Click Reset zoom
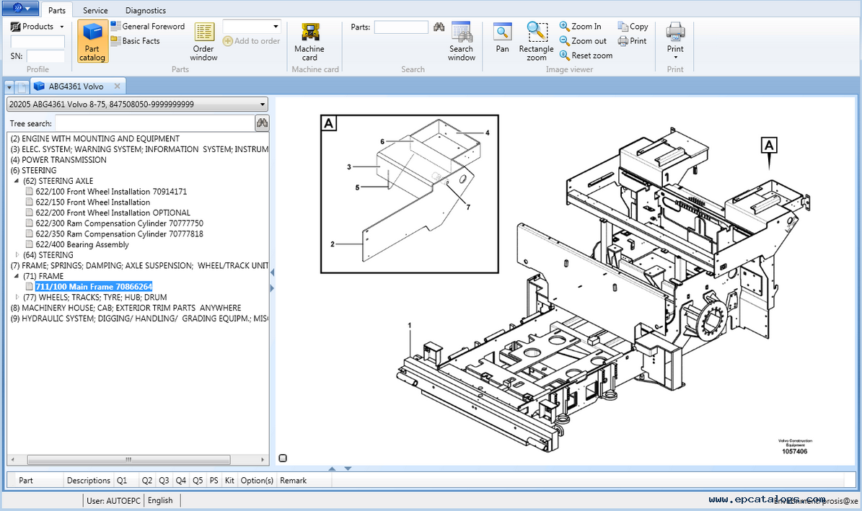 point(586,55)
